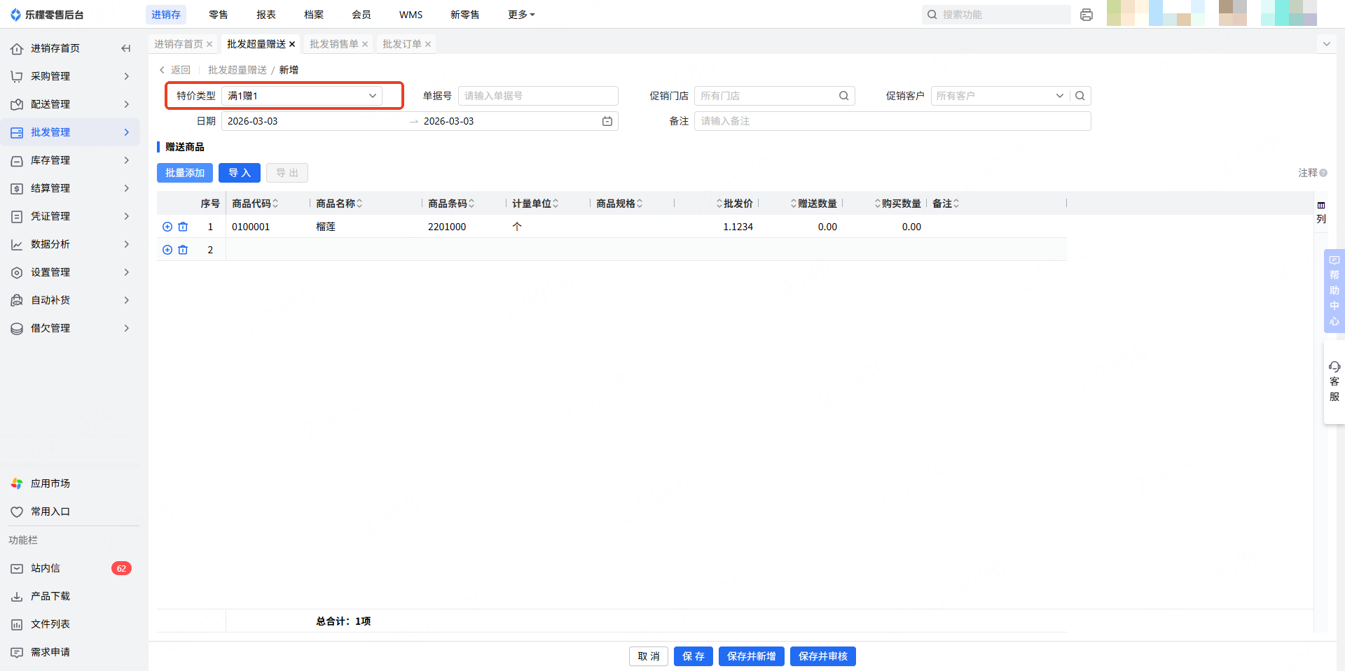Click 取消 button

click(649, 656)
